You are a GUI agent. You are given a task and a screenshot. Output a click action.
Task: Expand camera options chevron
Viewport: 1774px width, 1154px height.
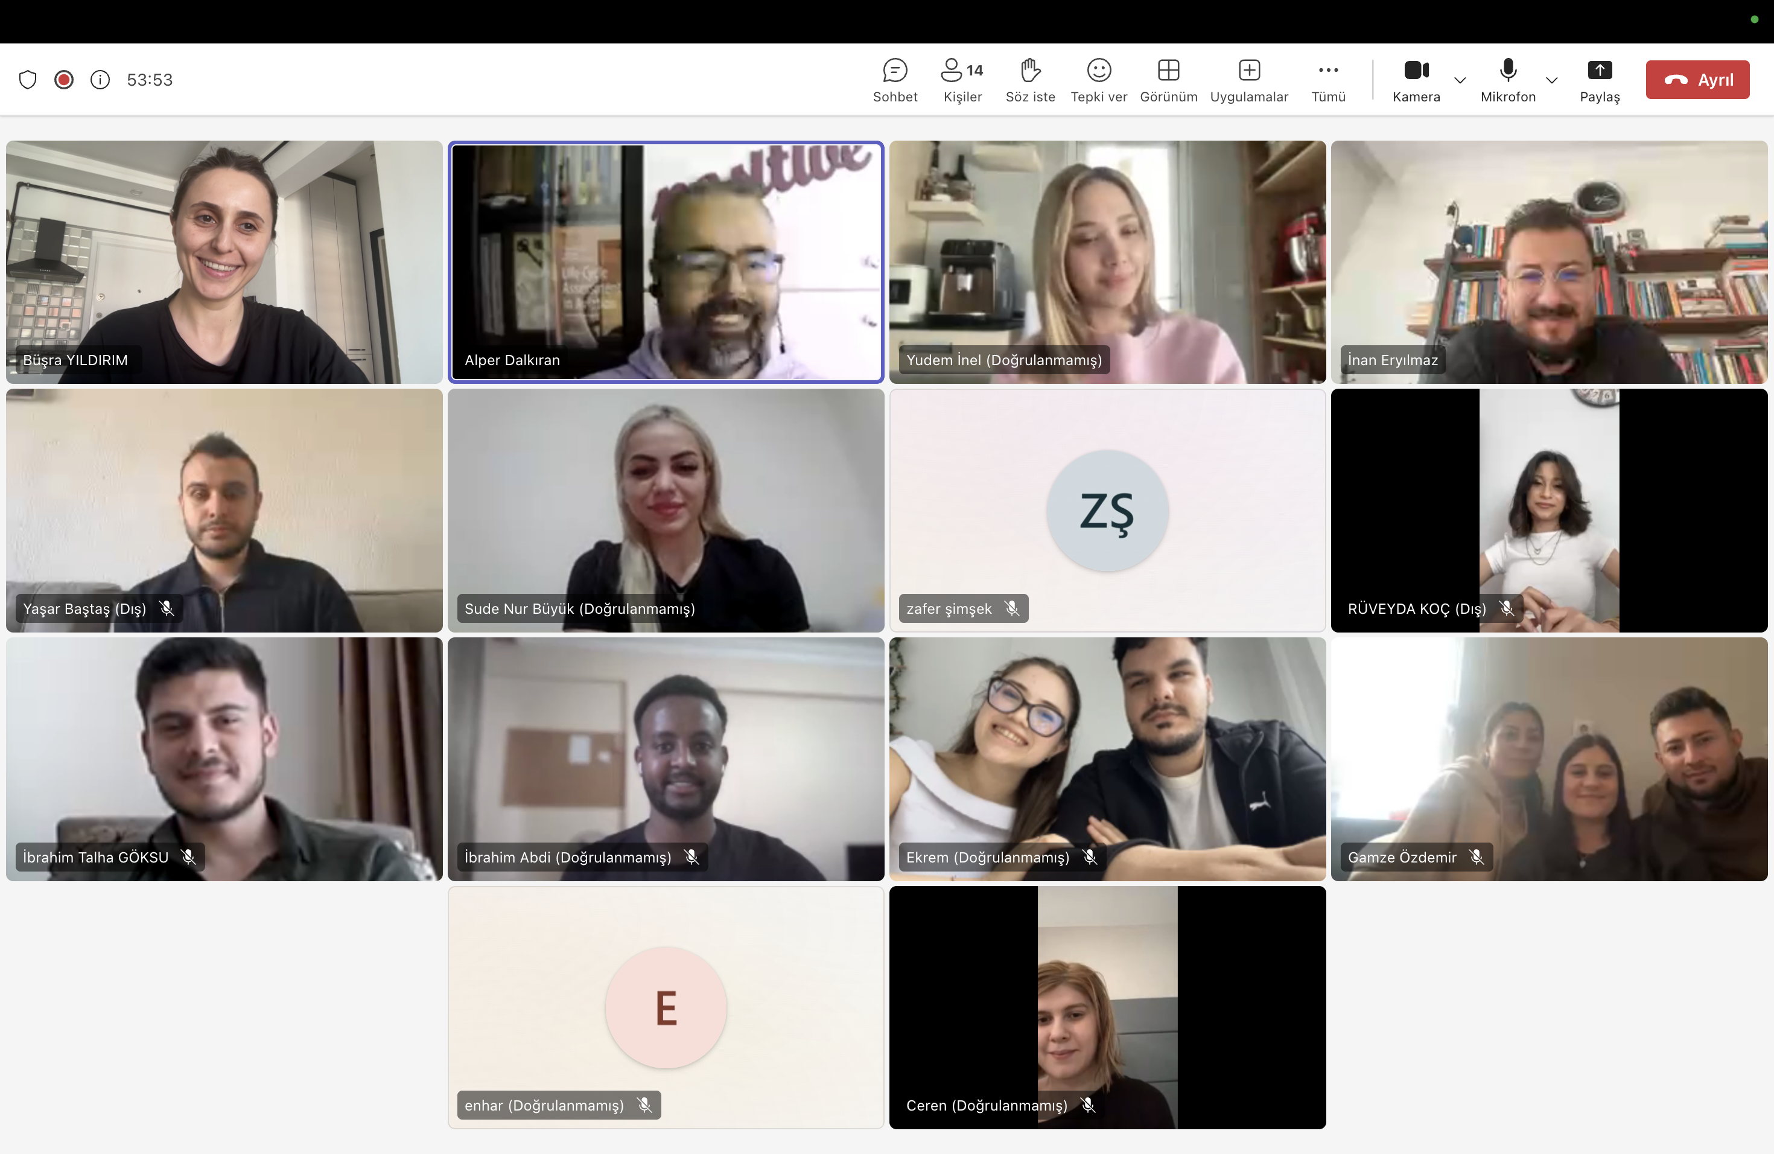[1460, 80]
